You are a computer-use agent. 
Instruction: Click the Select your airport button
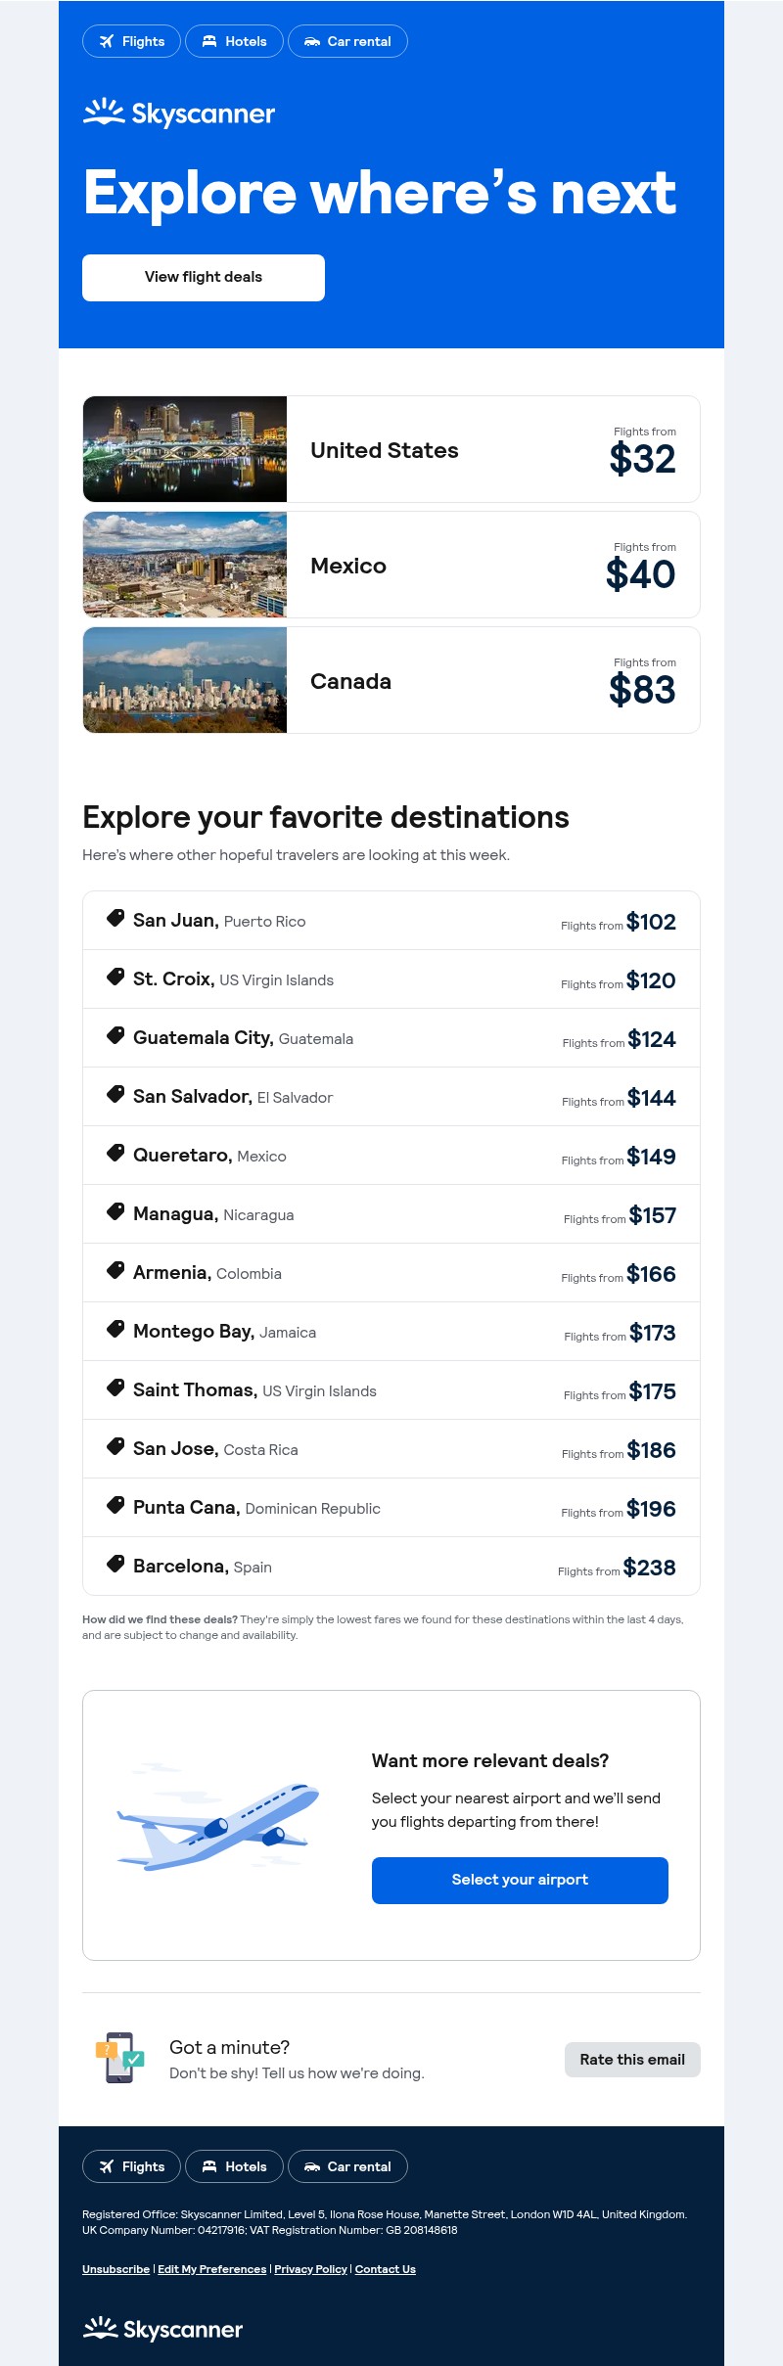520,1881
